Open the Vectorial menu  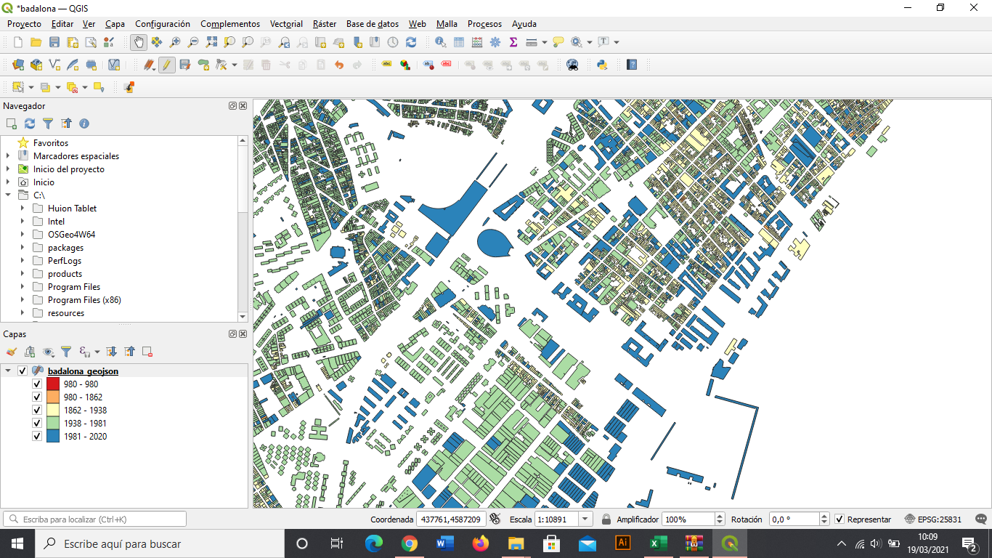286,24
